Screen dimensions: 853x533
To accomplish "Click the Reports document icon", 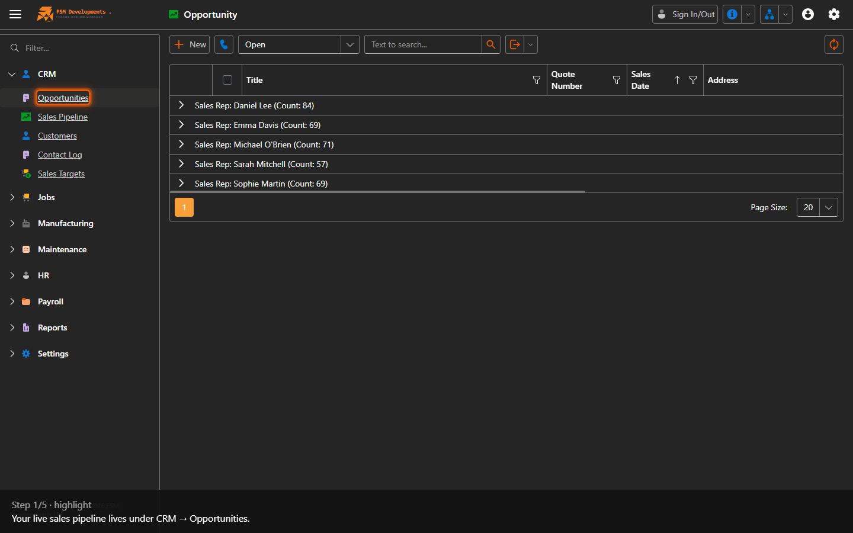I will (26, 327).
